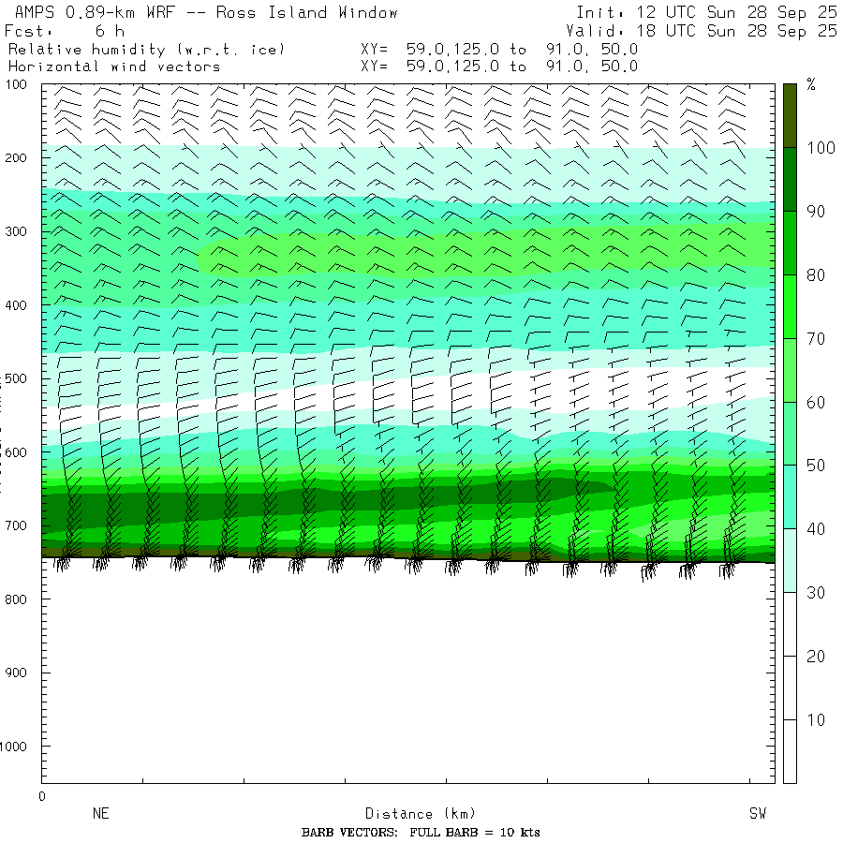The width and height of the screenshot is (843, 843).
Task: Click the 'Valid: 18 UTC Sun 28 Sep 25' text
Action: click(x=701, y=31)
